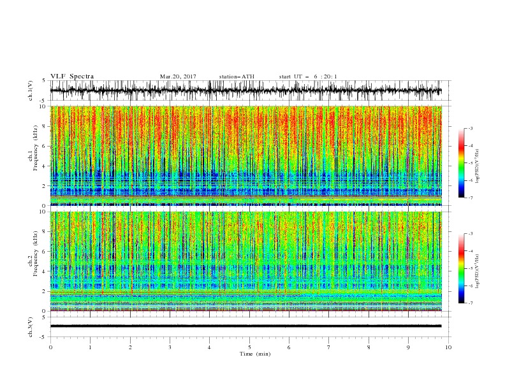This screenshot has height=390, width=505.
Task: Click tick label "6" on the time axis
Action: tap(289, 347)
